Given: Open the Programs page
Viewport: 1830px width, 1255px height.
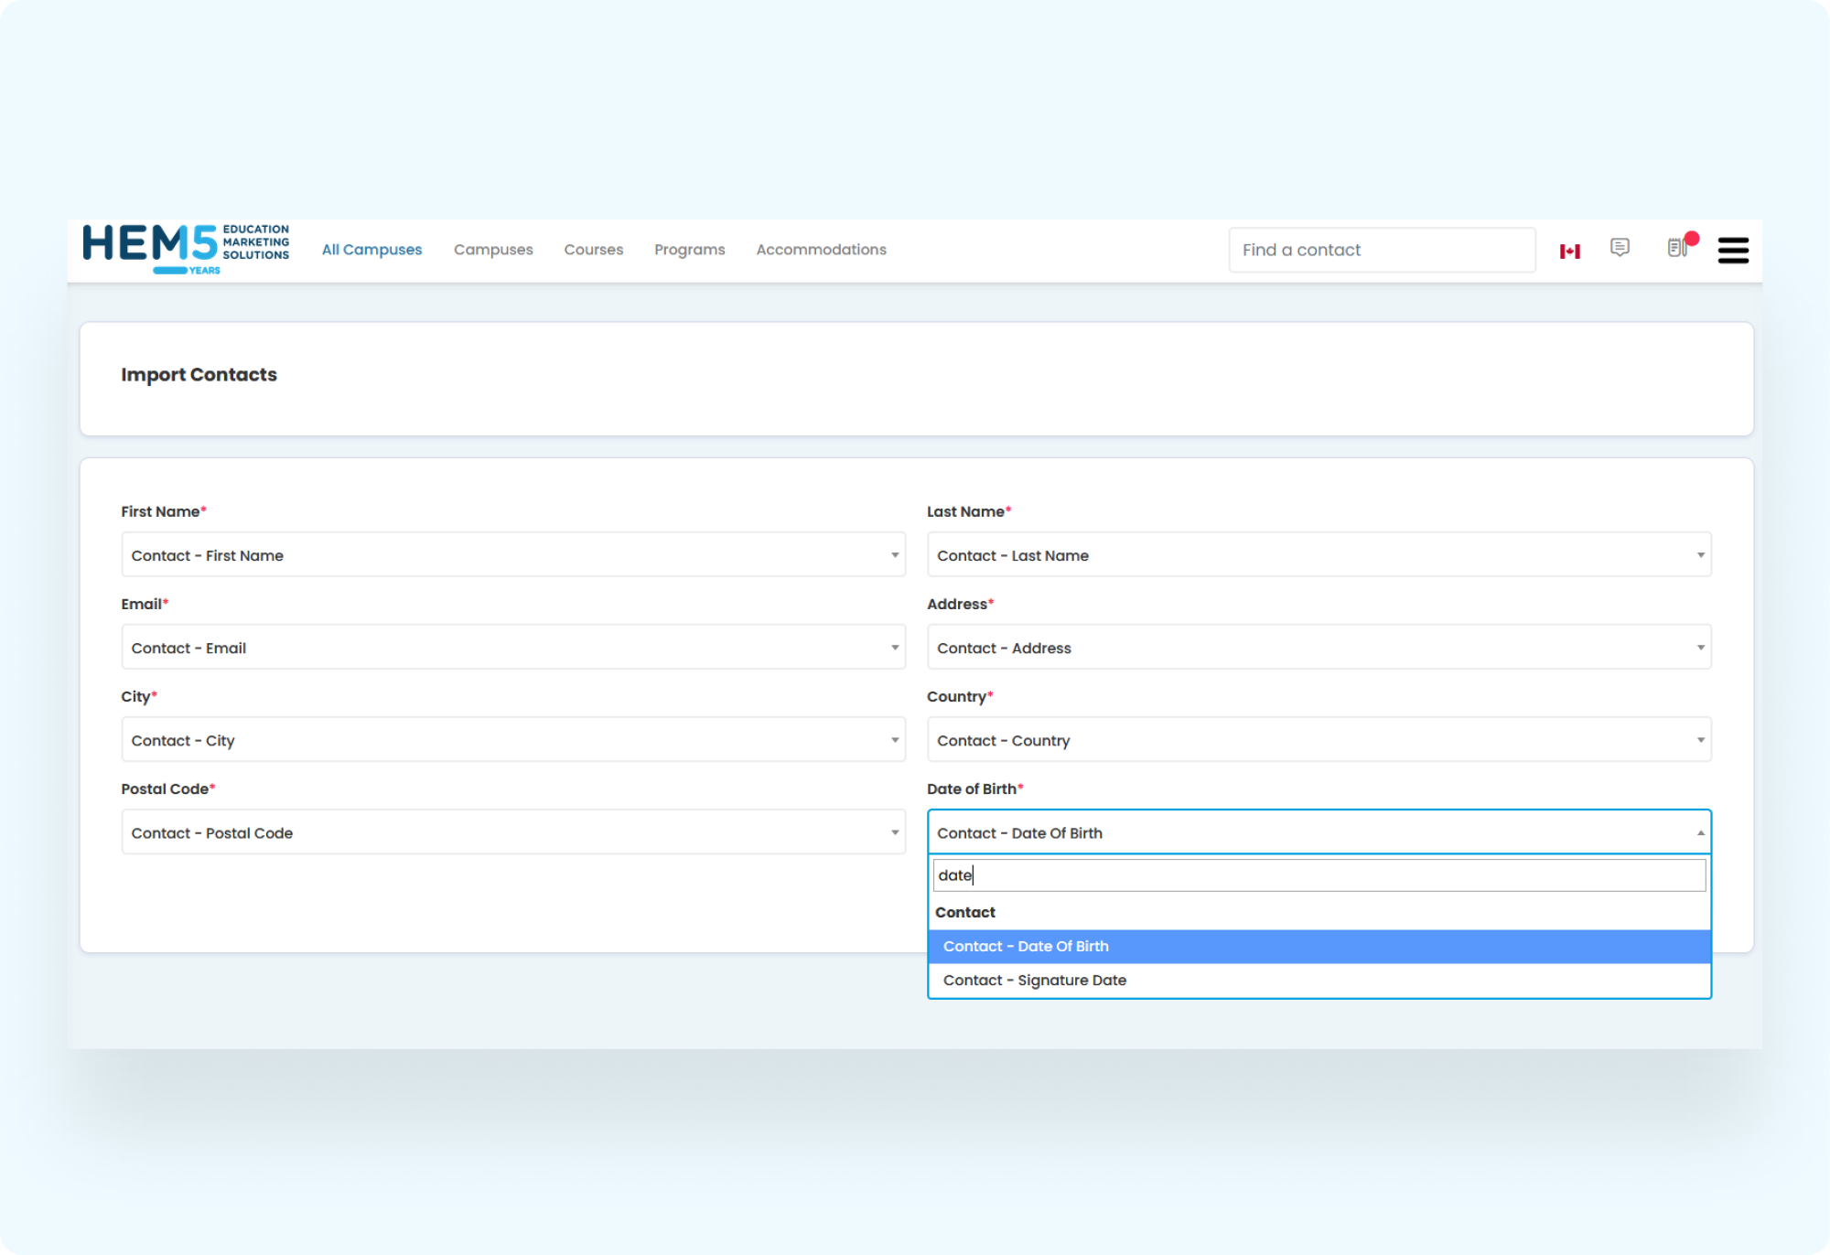Looking at the screenshot, I should 689,250.
